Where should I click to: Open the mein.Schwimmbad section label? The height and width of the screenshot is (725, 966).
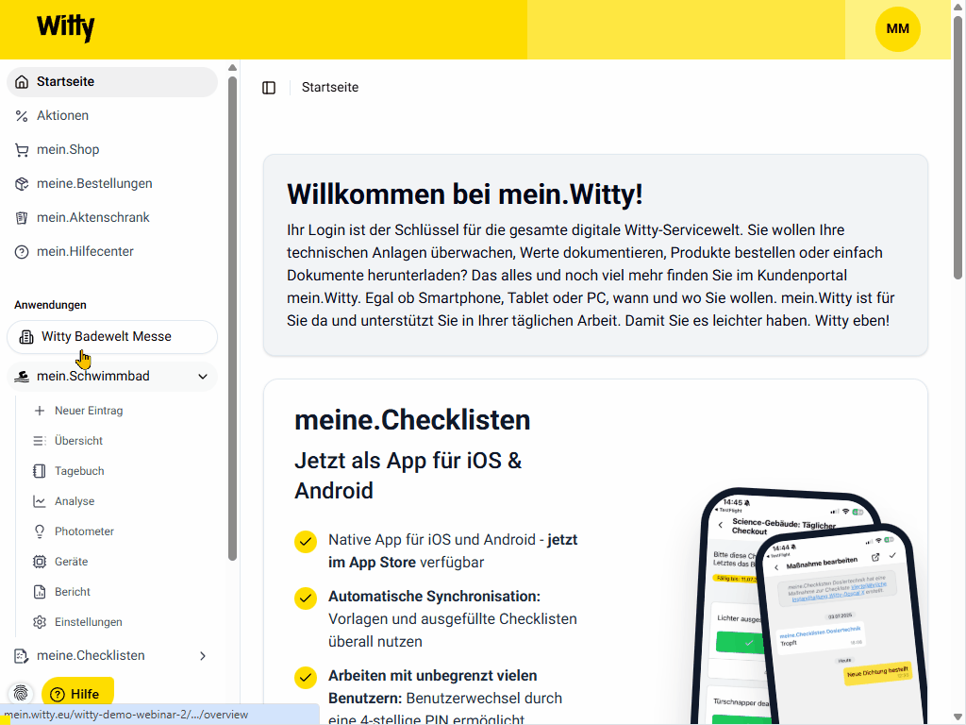point(93,376)
